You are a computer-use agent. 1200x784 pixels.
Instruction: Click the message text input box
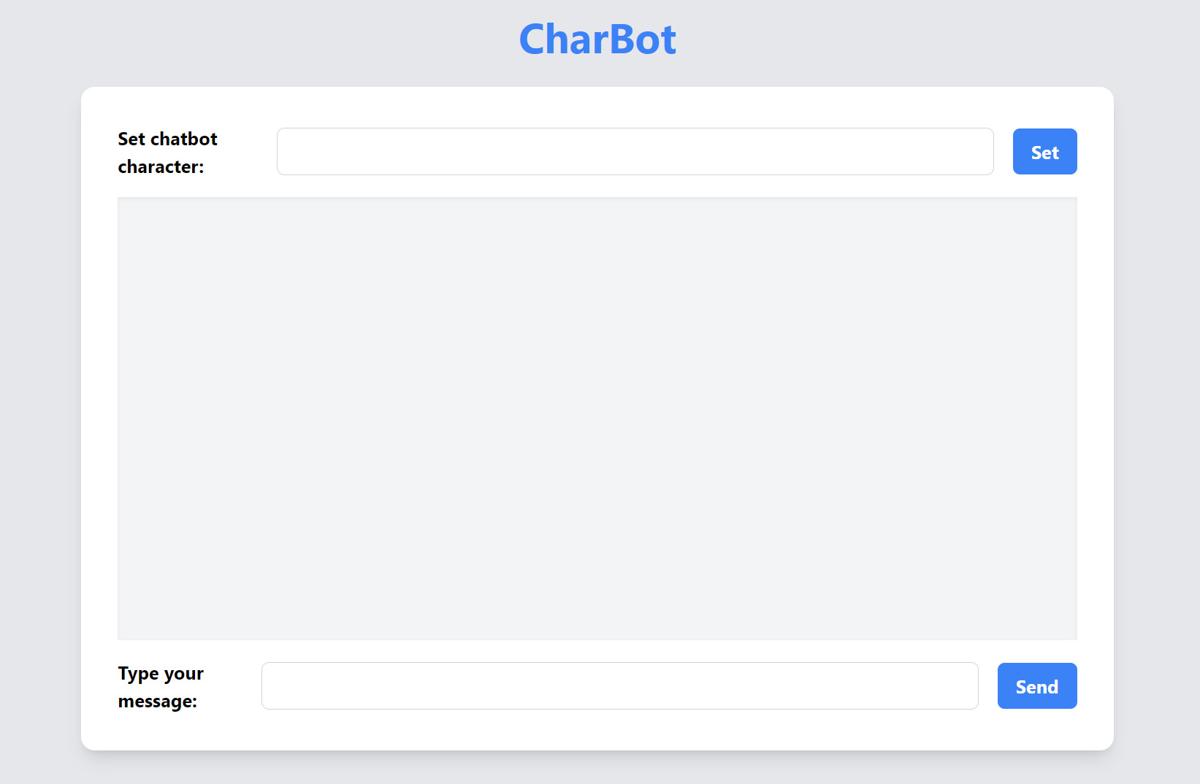point(619,686)
